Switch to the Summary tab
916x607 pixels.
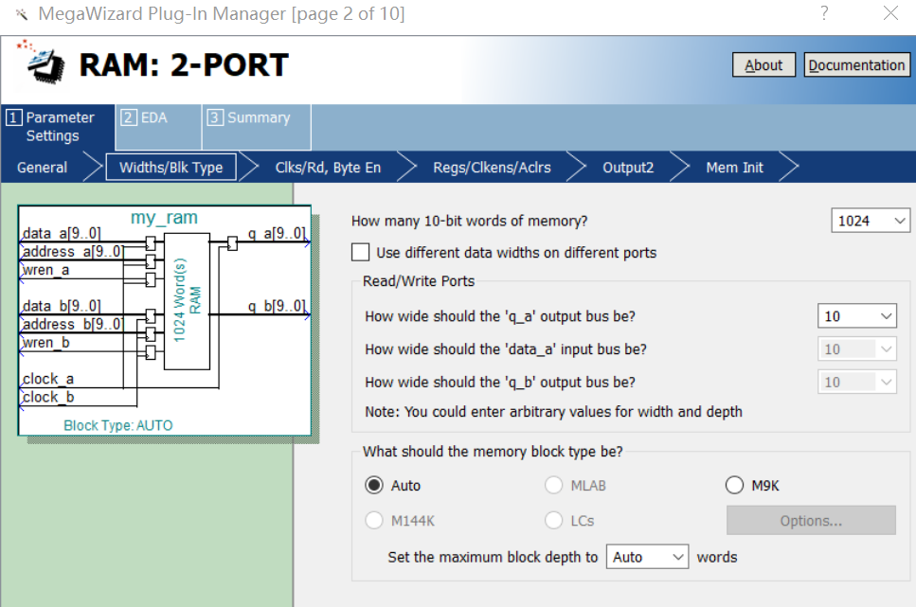click(256, 127)
